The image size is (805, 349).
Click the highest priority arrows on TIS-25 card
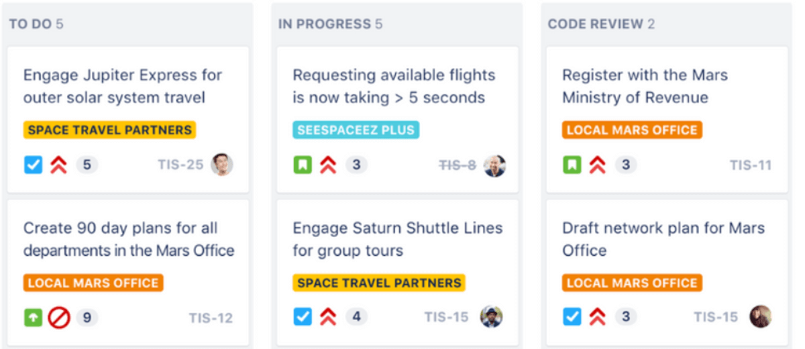point(59,164)
